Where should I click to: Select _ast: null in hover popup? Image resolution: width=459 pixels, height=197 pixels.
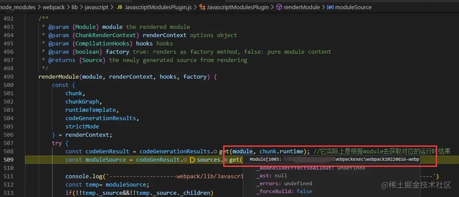272,176
